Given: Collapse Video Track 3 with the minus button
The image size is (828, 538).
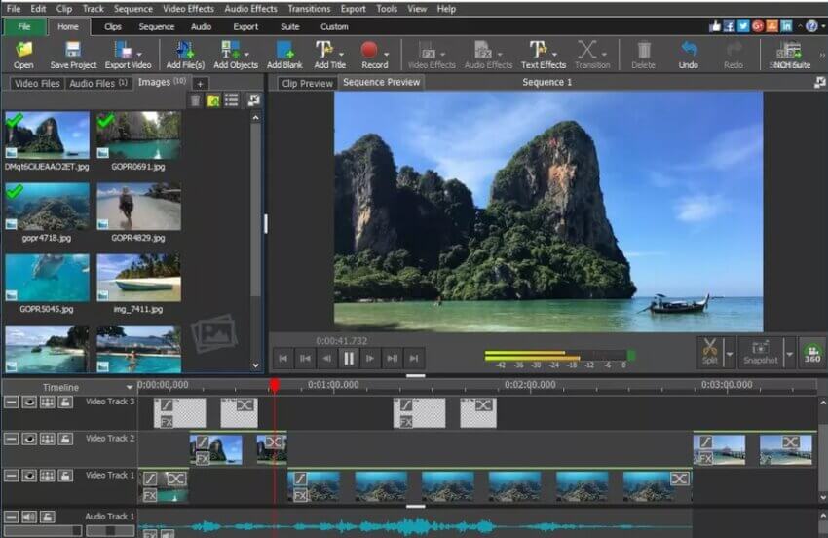Looking at the screenshot, I should pyautogui.click(x=11, y=403).
